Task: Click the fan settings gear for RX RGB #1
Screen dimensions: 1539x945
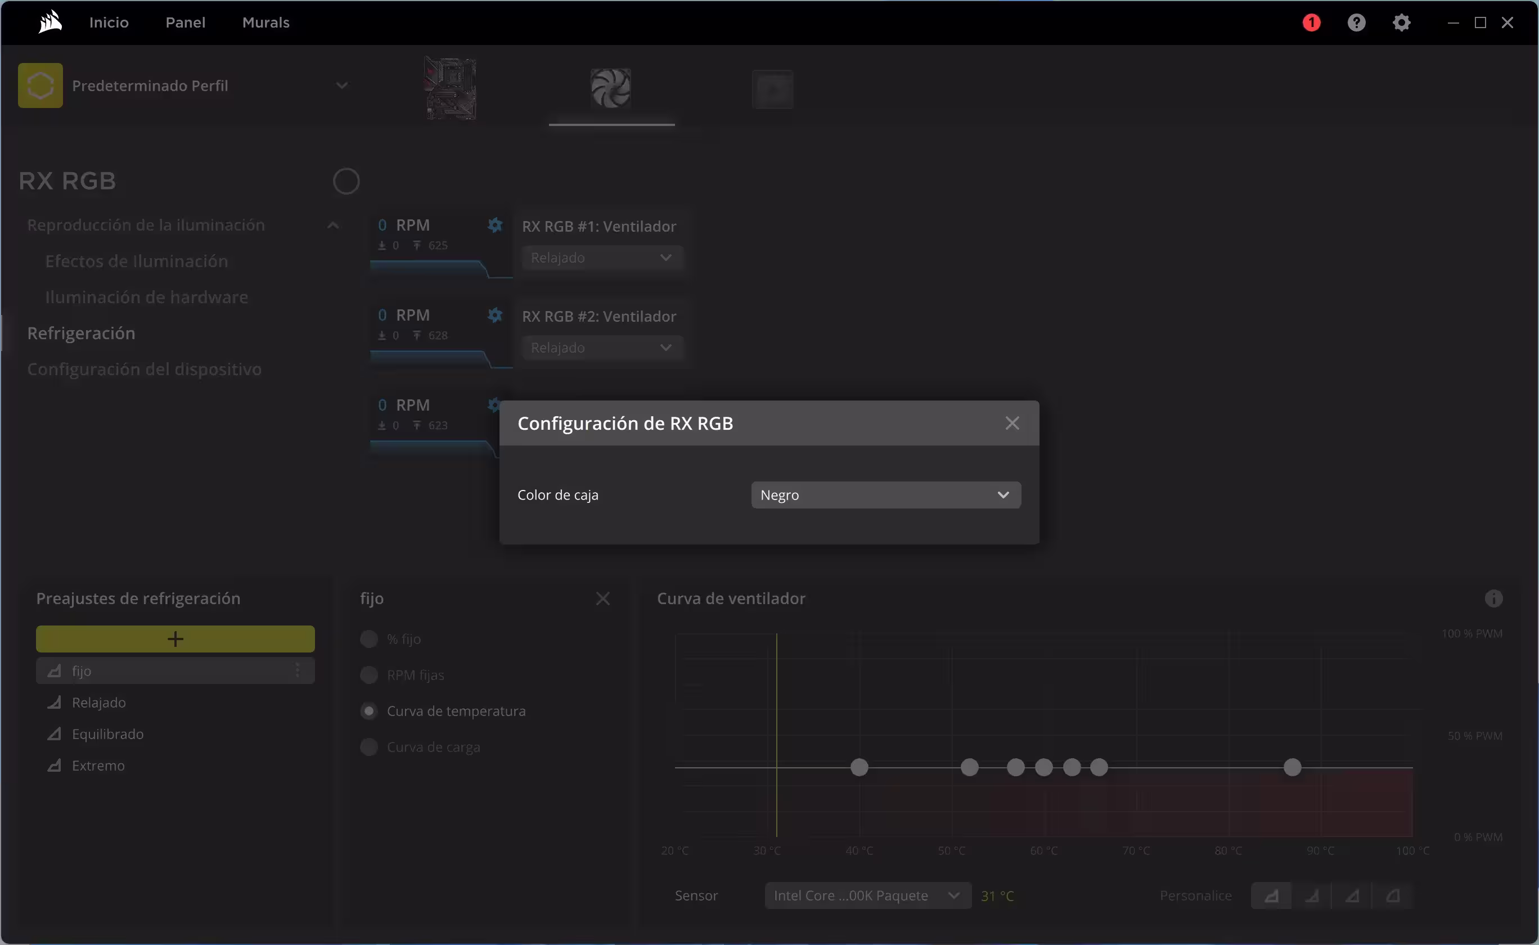Action: point(495,225)
